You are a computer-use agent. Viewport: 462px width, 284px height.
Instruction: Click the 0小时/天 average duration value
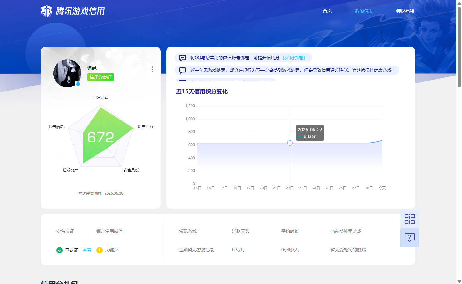tap(290, 250)
